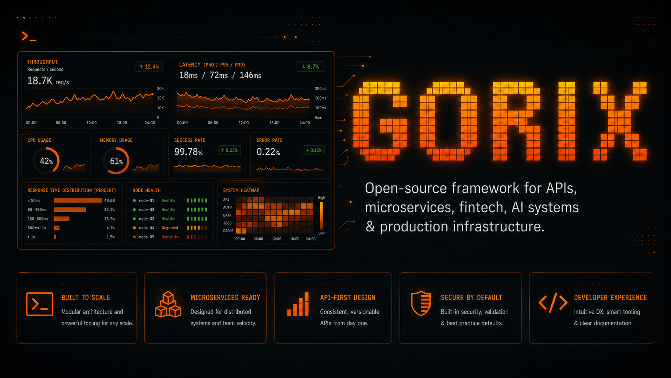Click the Microservices Ready cubes icon
The image size is (671, 378).
coord(168,304)
